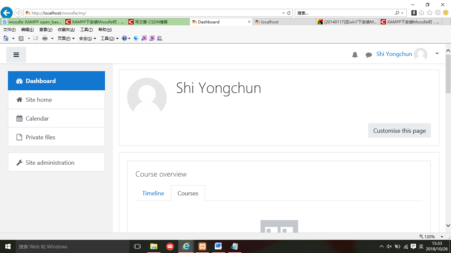
Task: Select the Calendar icon in the sidebar
Action: [x=19, y=118]
